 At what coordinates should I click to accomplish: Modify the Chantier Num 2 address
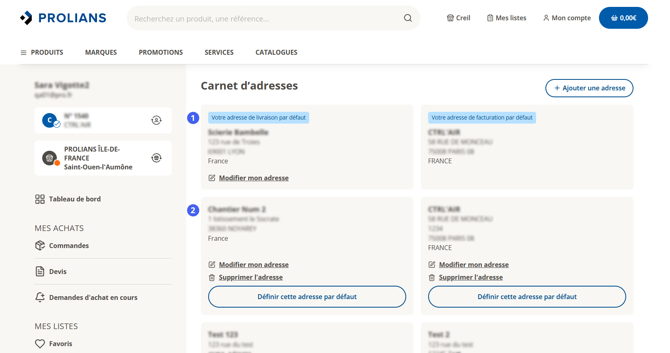click(x=254, y=265)
